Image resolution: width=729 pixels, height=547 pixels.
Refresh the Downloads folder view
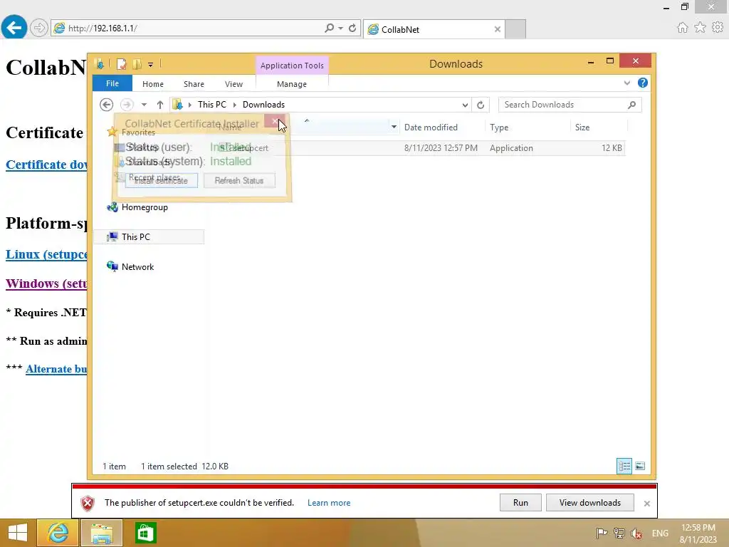click(481, 105)
